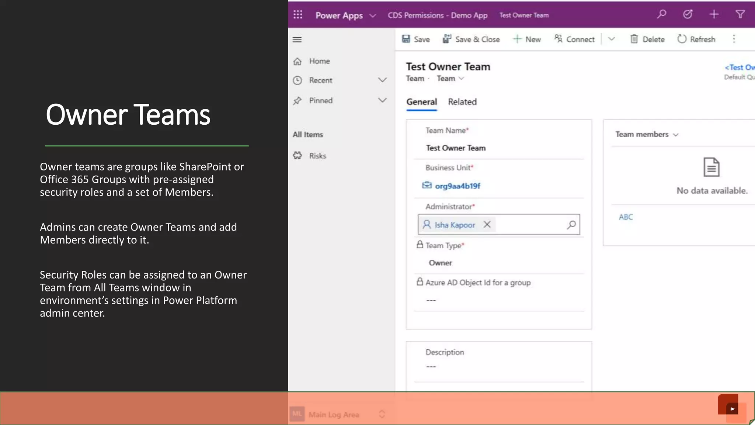Open the command bar overflow three dots

[734, 39]
